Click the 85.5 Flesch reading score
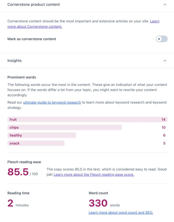 [x=18, y=172]
